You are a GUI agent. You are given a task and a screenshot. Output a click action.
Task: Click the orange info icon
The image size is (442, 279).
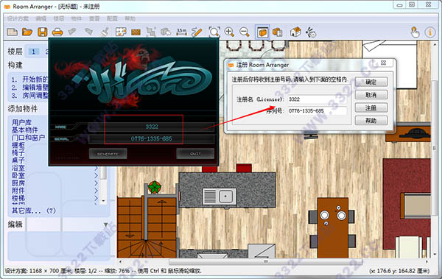coord(430,32)
